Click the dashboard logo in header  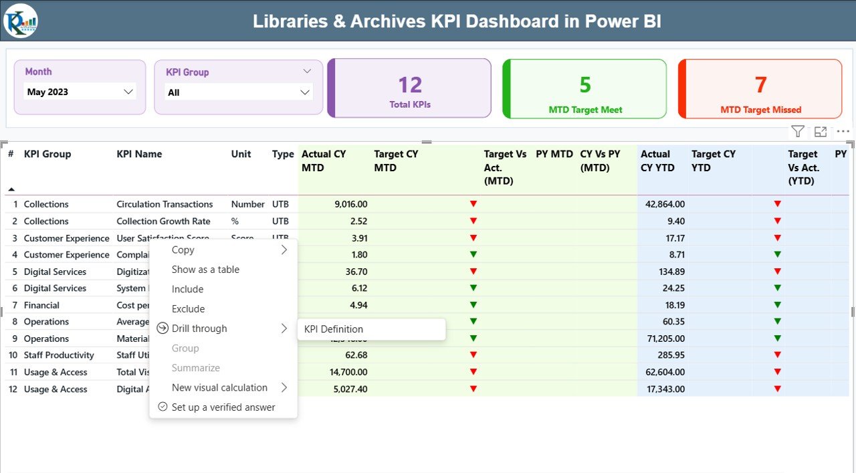[21, 21]
